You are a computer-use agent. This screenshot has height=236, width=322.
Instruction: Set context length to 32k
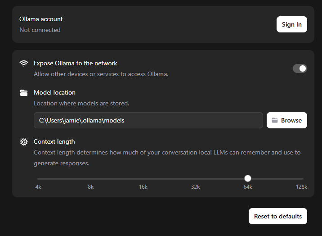click(195, 179)
